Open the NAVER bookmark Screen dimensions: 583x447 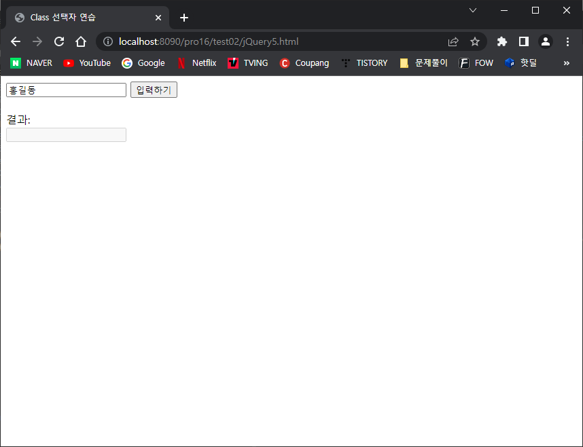[x=31, y=63]
